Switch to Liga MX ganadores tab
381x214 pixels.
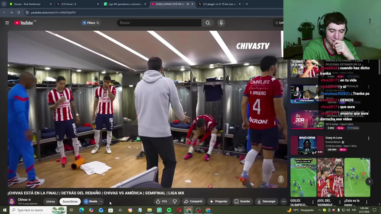pyautogui.click(x=125, y=4)
